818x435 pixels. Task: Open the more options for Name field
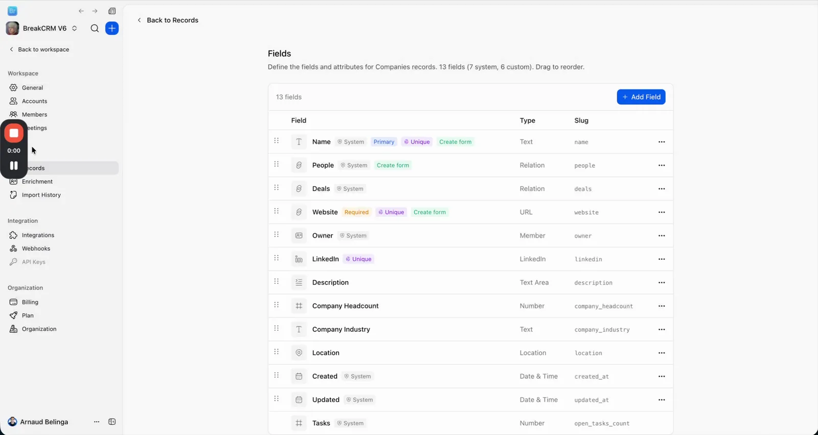coord(662,142)
